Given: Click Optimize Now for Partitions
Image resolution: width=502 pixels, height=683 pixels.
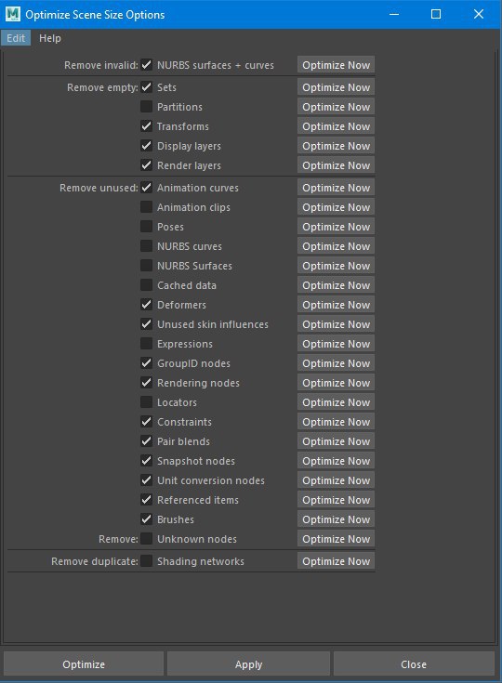Looking at the screenshot, I should [336, 107].
